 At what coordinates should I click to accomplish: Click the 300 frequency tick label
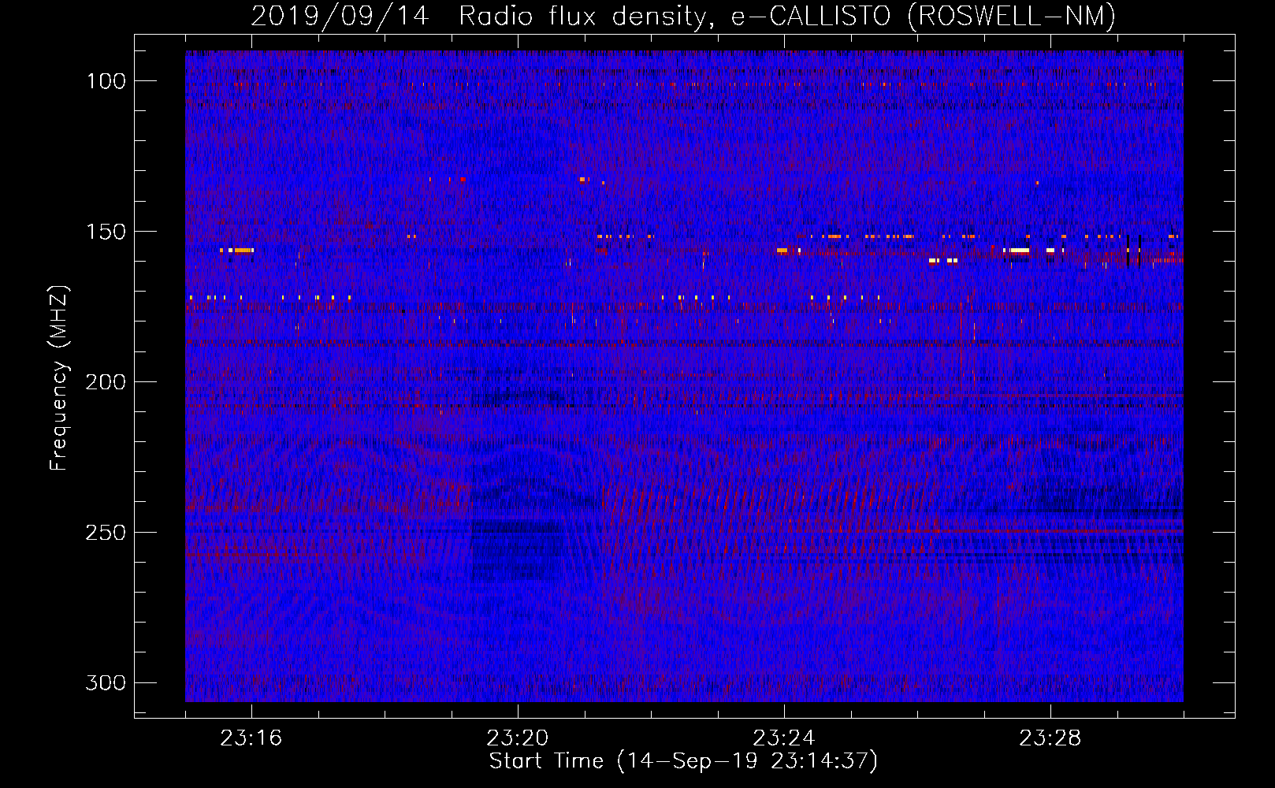pyautogui.click(x=106, y=682)
